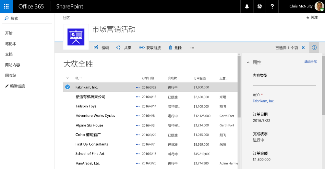This screenshot has width=325, height=169.
Task: Click the 关注 follow star link
Action: click(312, 18)
